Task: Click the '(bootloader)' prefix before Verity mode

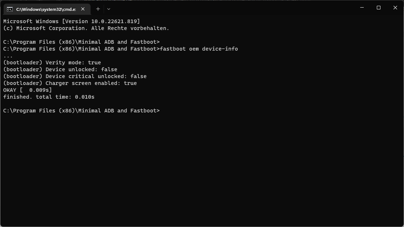Action: [x=23, y=63]
